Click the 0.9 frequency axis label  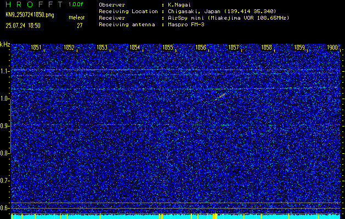(x=4, y=126)
